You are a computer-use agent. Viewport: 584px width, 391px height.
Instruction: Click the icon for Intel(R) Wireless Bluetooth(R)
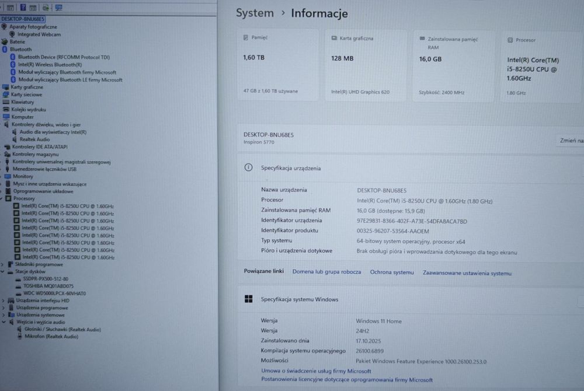coord(13,64)
